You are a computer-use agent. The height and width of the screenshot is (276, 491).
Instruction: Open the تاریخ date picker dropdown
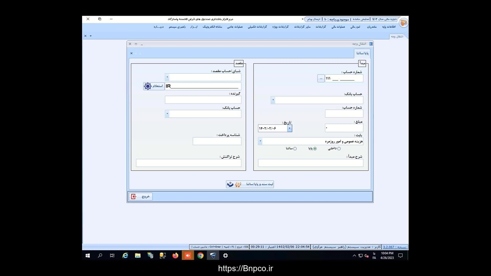tap(290, 128)
